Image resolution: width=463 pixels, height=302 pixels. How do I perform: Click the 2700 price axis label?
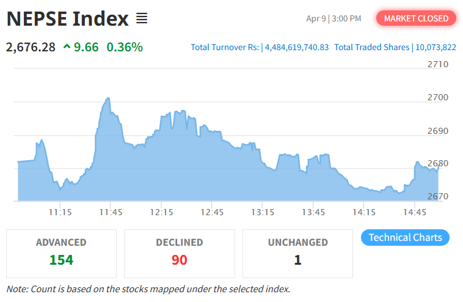pos(437,97)
